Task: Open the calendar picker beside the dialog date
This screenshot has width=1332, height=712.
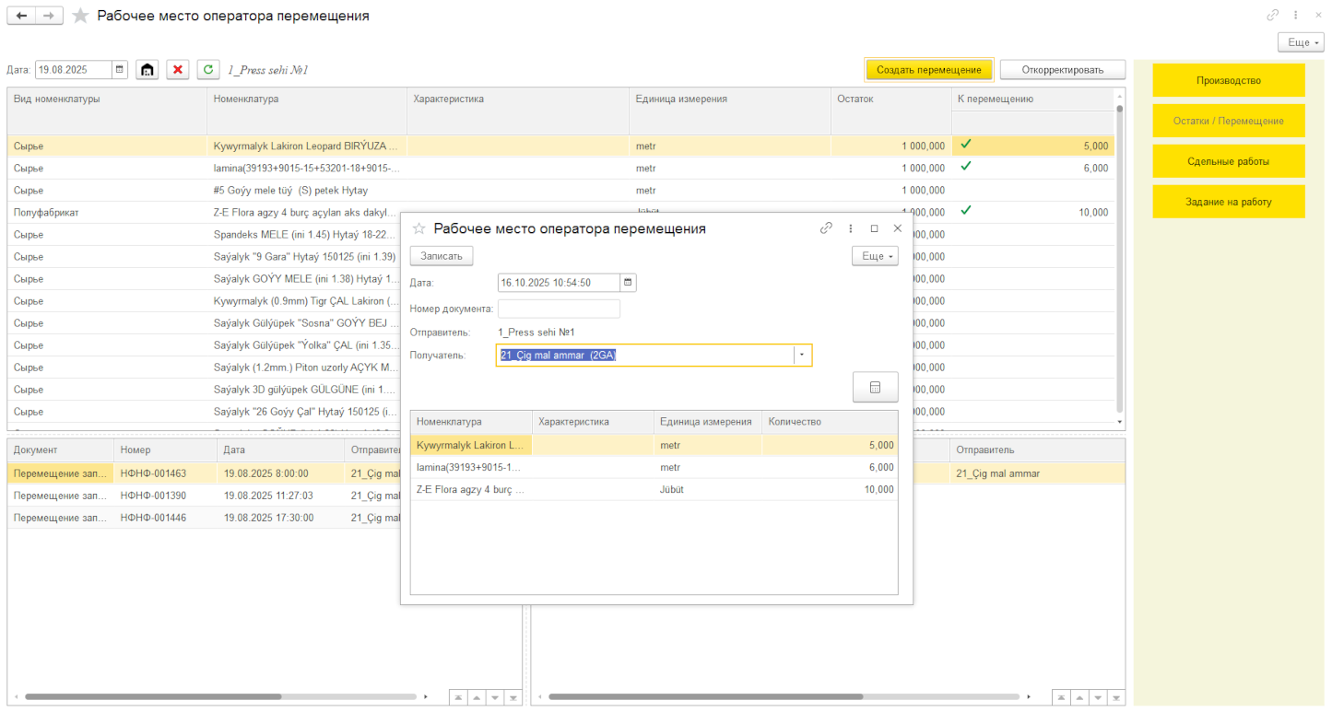Action: point(628,283)
